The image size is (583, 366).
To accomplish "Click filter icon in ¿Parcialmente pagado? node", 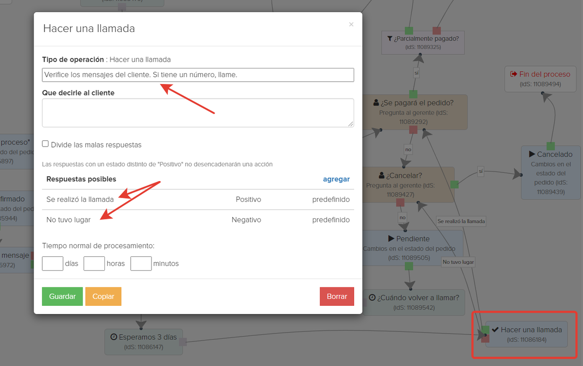I will [x=390, y=39].
